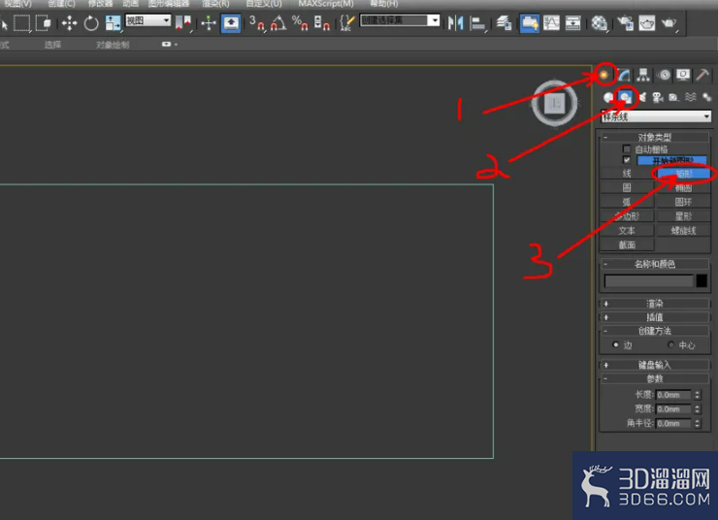Switch to the Hierarchy panel tab
The image size is (718, 520).
point(643,75)
